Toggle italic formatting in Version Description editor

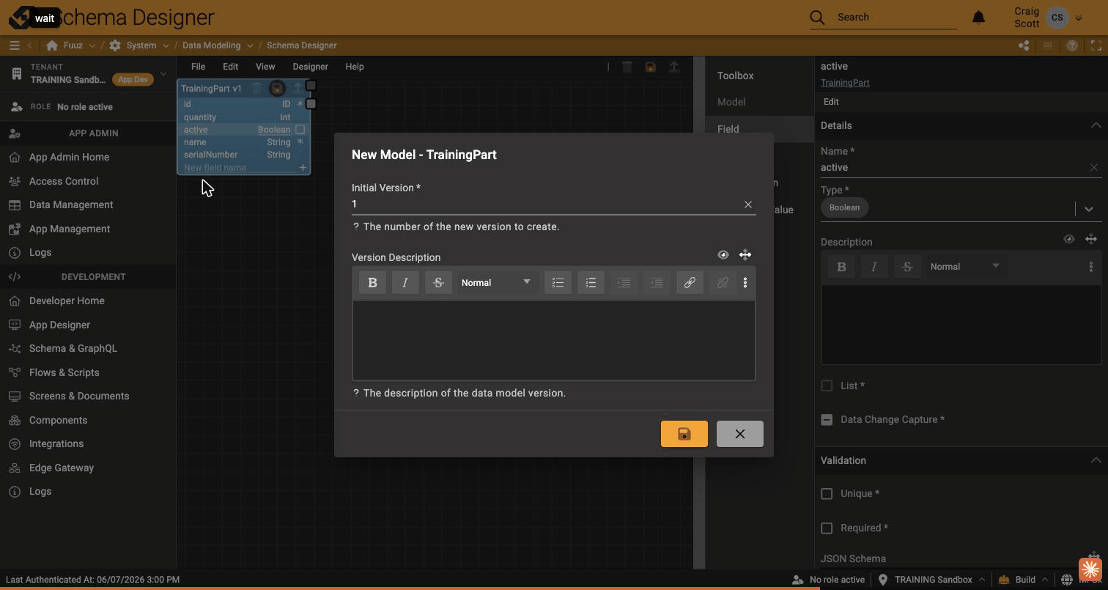[405, 283]
